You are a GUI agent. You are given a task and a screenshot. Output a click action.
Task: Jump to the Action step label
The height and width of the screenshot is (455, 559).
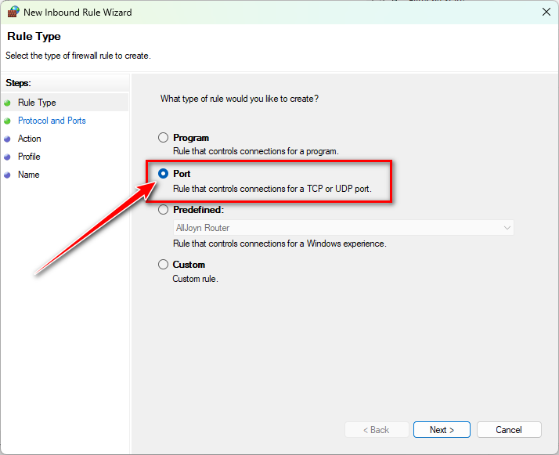pos(30,139)
